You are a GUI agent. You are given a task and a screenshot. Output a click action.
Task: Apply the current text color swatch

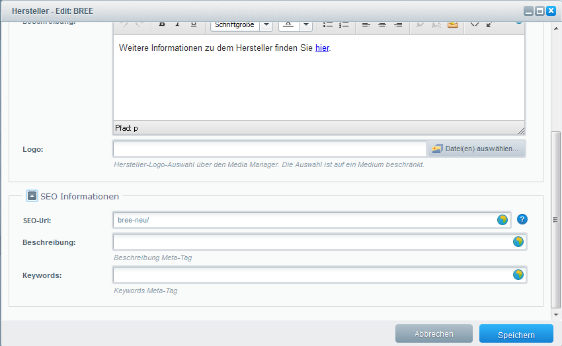[x=288, y=24]
